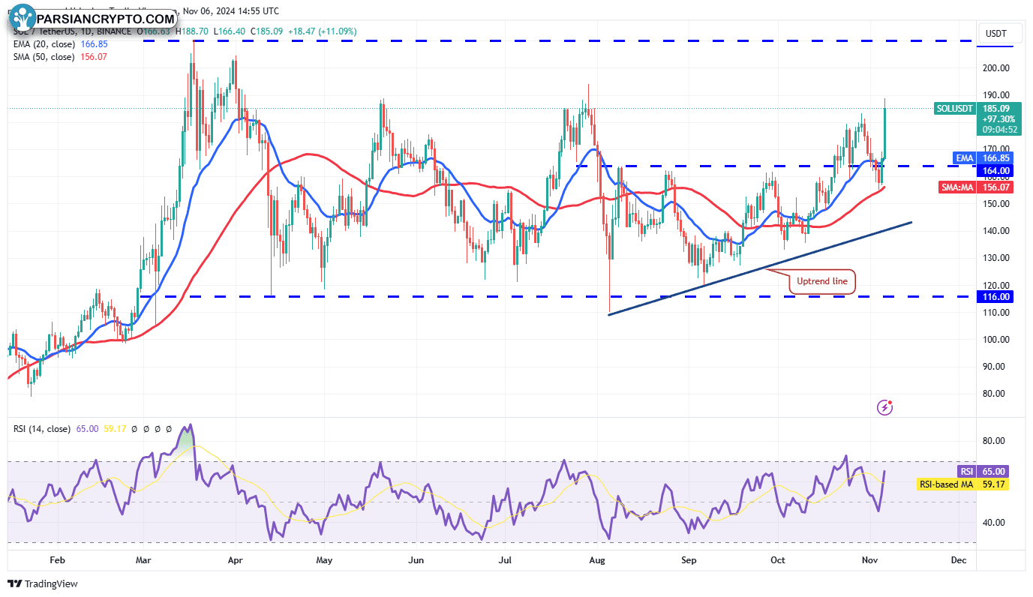Click the purple RSI tag on the right

(x=967, y=471)
